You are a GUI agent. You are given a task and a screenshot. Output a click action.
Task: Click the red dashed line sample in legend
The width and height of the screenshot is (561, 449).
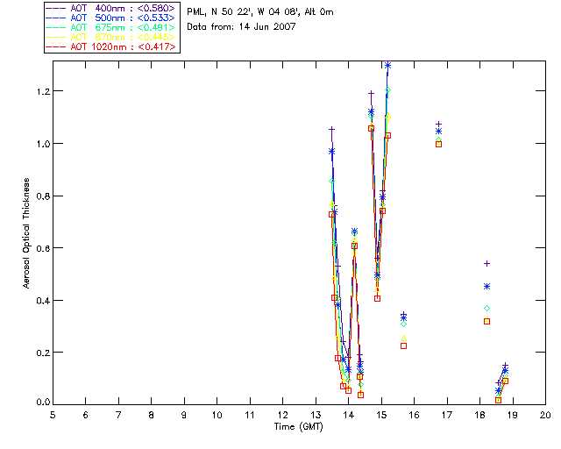pyautogui.click(x=56, y=46)
